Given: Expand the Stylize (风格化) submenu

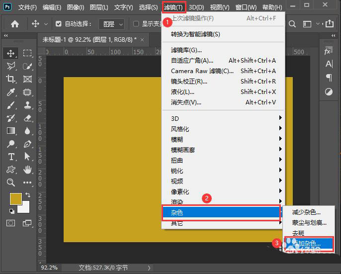Looking at the screenshot, I should point(223,129).
